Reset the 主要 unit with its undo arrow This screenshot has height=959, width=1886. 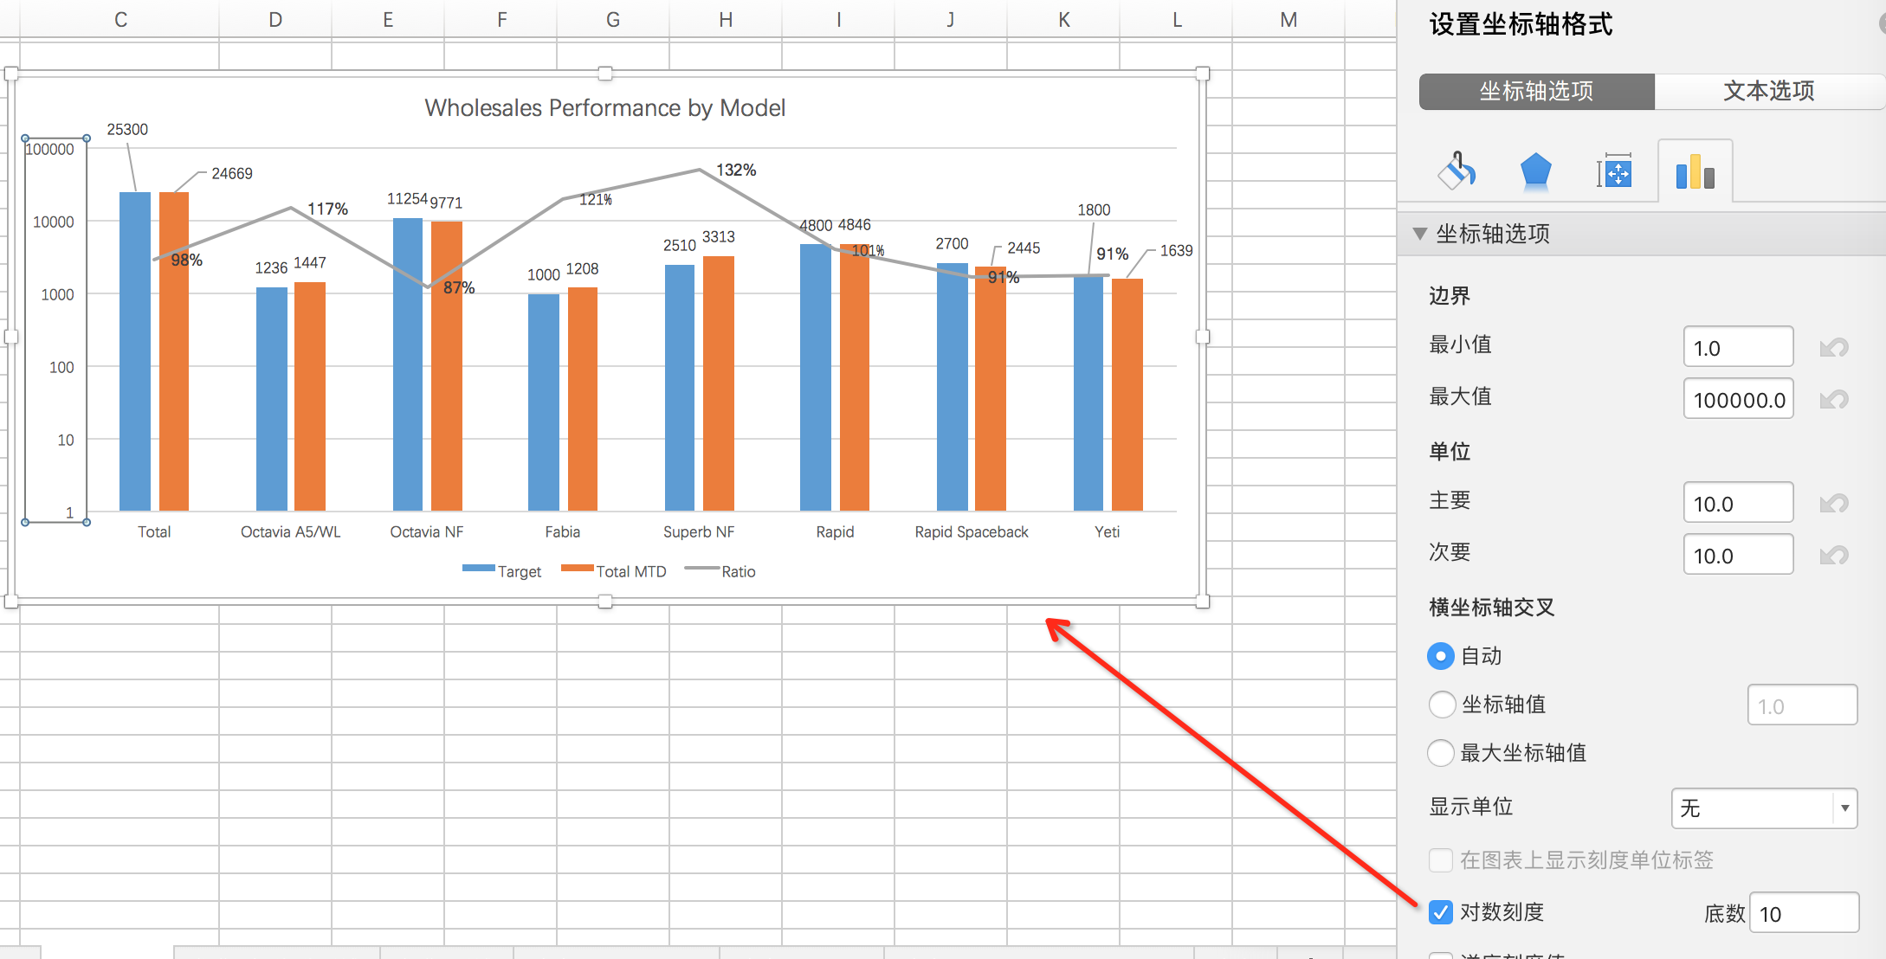point(1833,503)
